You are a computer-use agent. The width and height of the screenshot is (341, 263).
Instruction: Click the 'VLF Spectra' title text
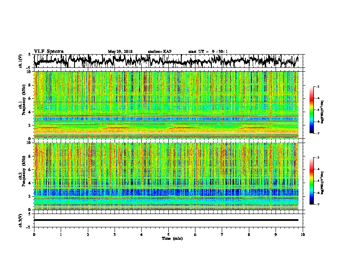[49, 52]
